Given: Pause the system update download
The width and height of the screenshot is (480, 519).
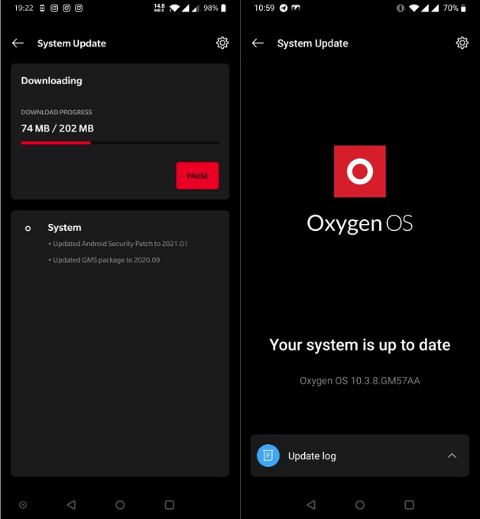Looking at the screenshot, I should click(197, 176).
